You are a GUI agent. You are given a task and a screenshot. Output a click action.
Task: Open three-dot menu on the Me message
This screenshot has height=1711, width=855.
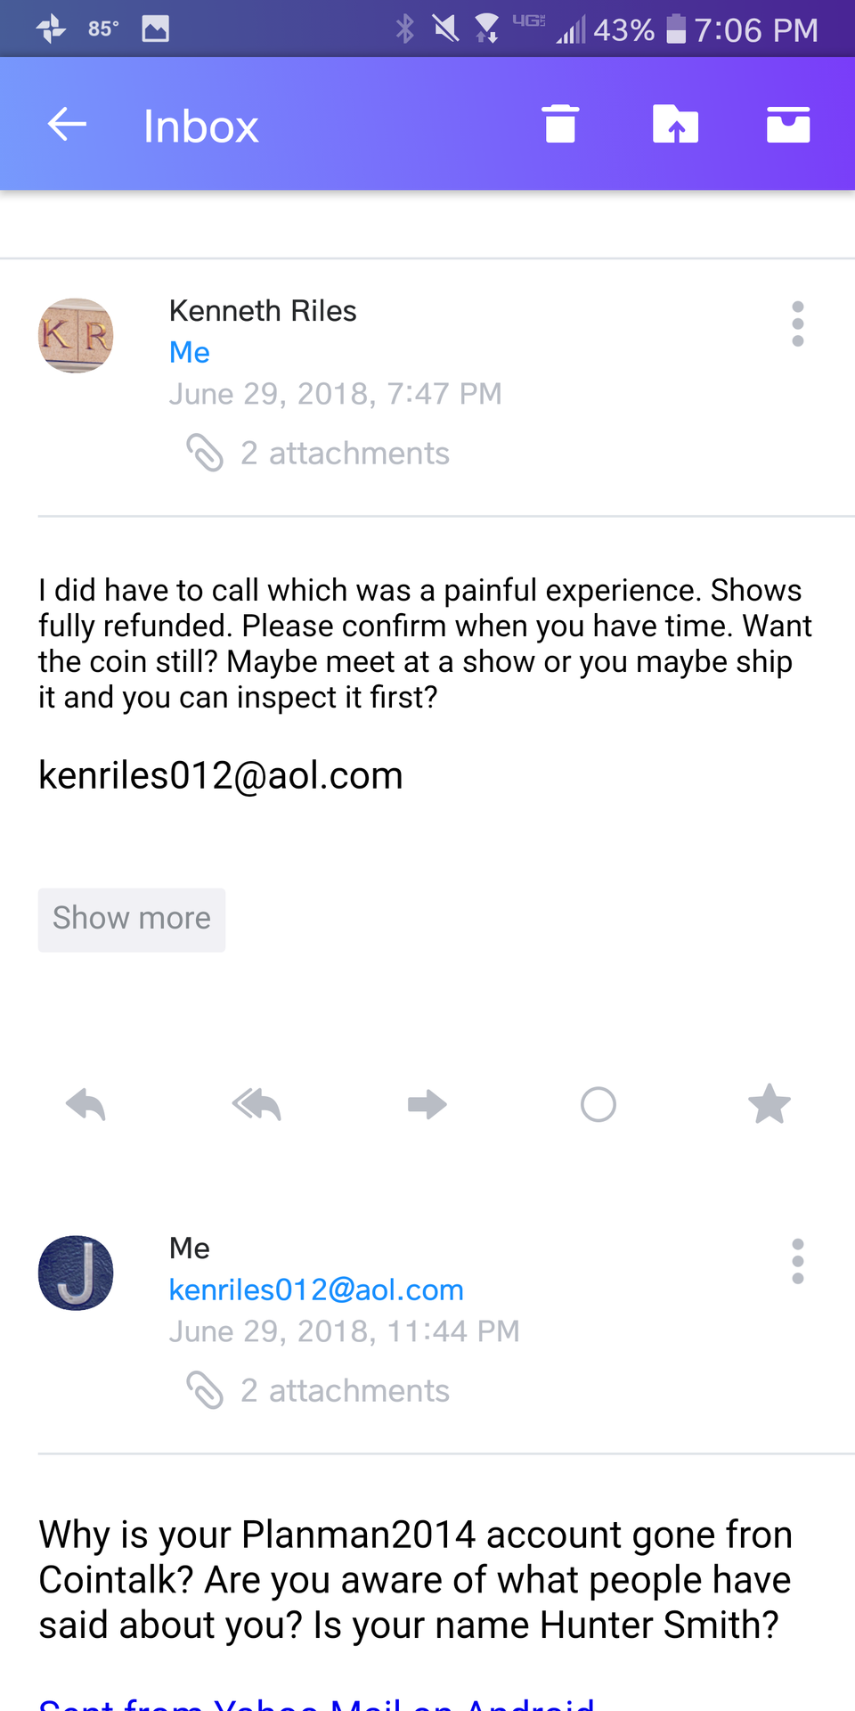point(798,1261)
